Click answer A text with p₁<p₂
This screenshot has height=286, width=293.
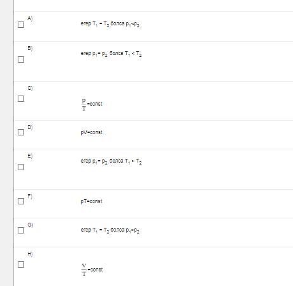[x=110, y=24]
